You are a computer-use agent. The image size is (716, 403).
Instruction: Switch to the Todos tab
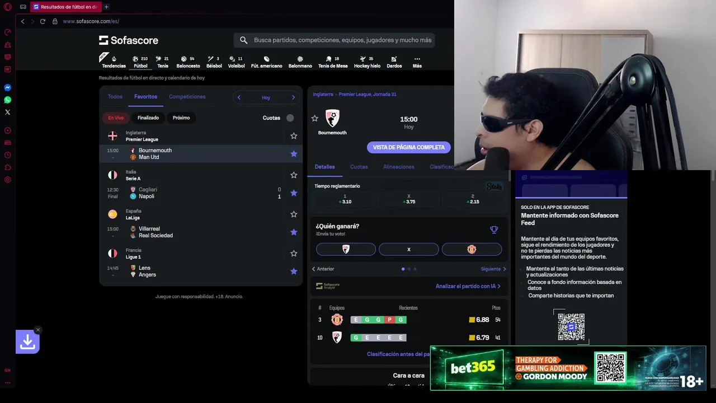tap(115, 97)
